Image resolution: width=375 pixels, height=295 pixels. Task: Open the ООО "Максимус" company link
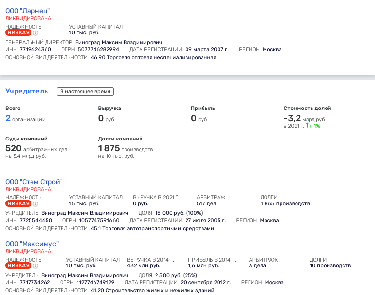[32, 244]
